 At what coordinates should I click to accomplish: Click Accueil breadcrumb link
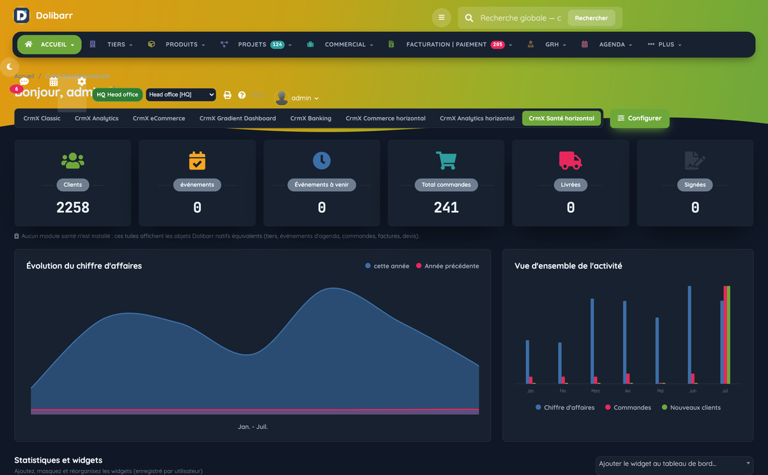tap(24, 75)
